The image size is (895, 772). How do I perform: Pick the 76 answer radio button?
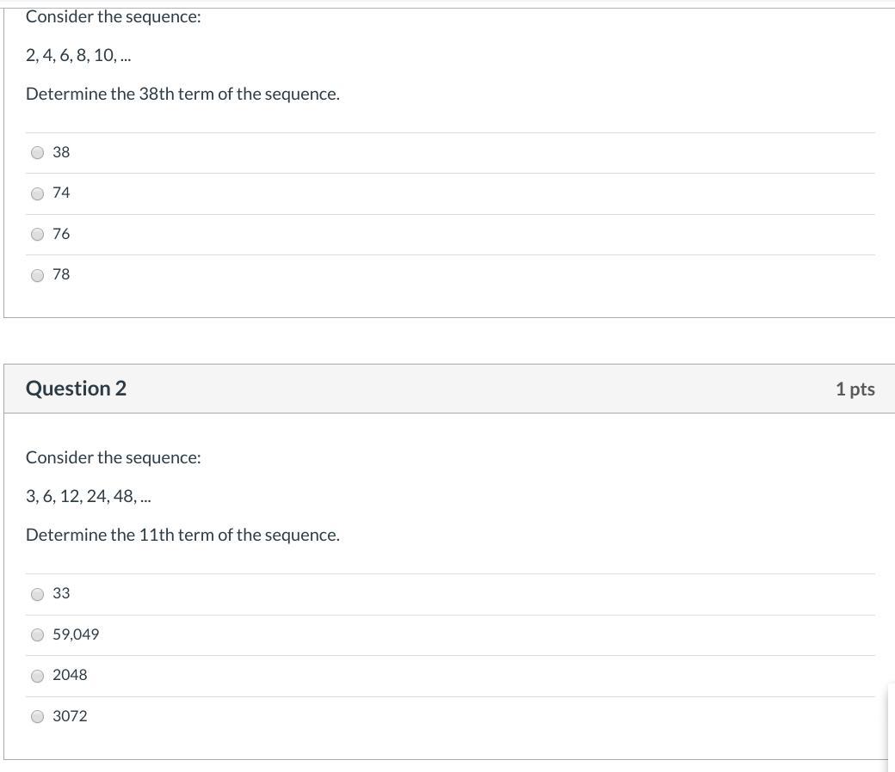38,235
